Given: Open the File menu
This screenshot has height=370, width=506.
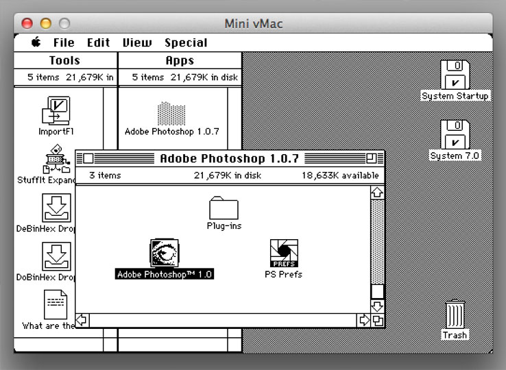Looking at the screenshot, I should 64,42.
